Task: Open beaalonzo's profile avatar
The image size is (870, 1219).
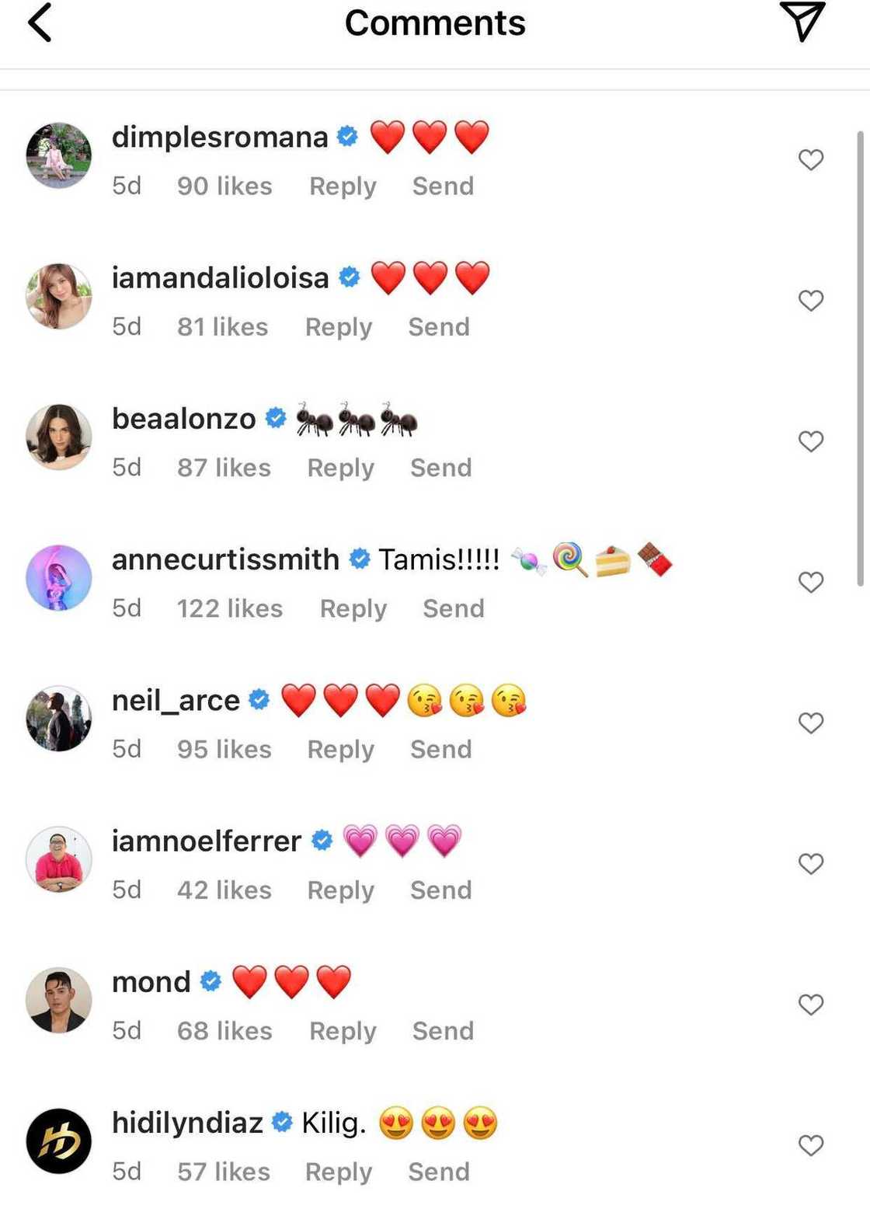Action: coord(59,437)
